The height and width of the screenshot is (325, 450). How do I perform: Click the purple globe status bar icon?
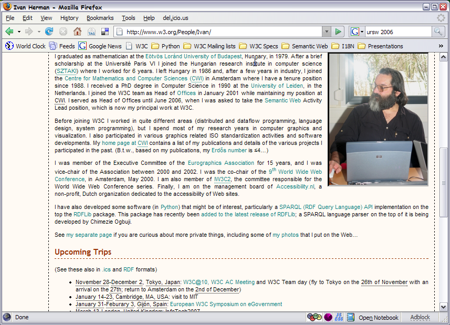[328, 317]
